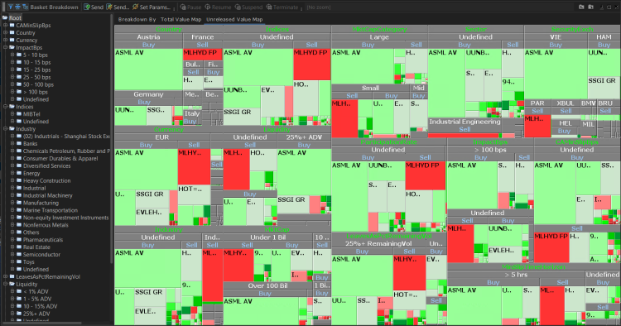Select '25%+ ADV' in the tree
This screenshot has height=326, width=621.
pos(36,314)
